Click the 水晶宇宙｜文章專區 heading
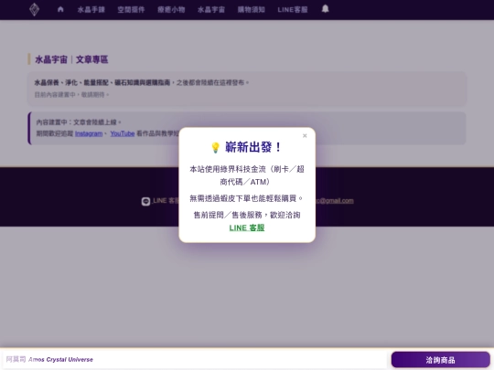 71,59
